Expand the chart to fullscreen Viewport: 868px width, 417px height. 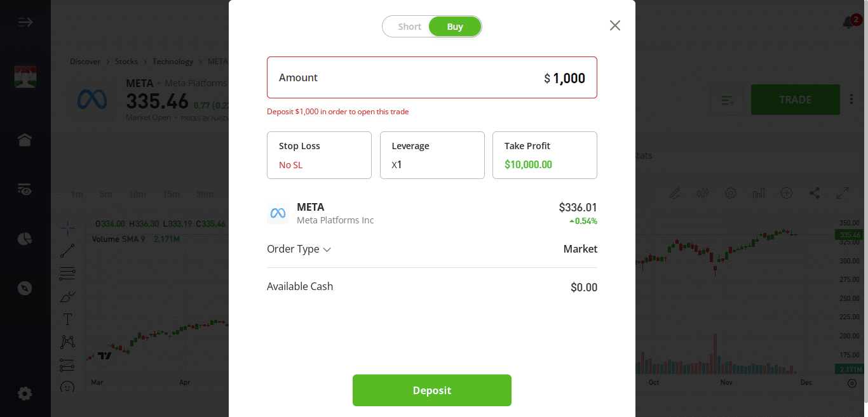tap(843, 193)
